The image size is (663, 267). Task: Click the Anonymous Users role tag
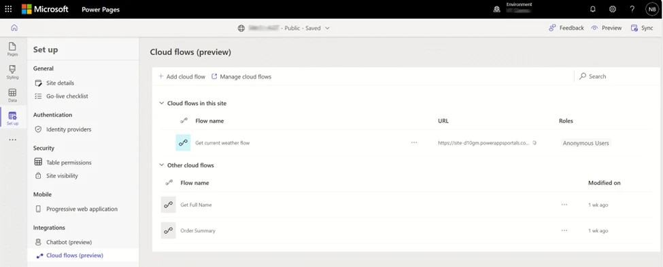pos(585,143)
